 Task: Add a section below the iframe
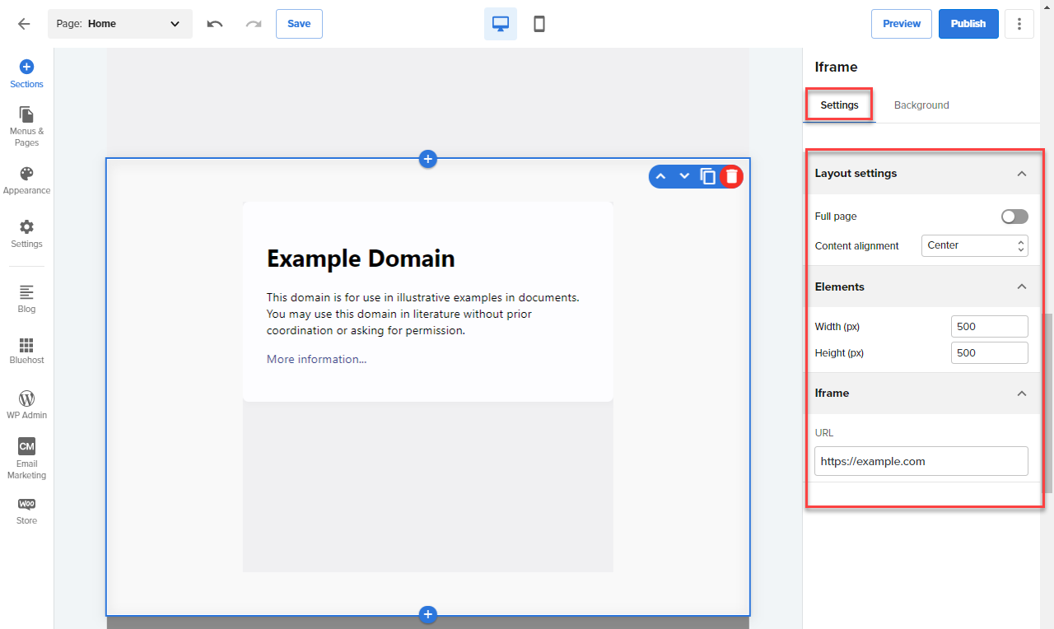pos(427,614)
